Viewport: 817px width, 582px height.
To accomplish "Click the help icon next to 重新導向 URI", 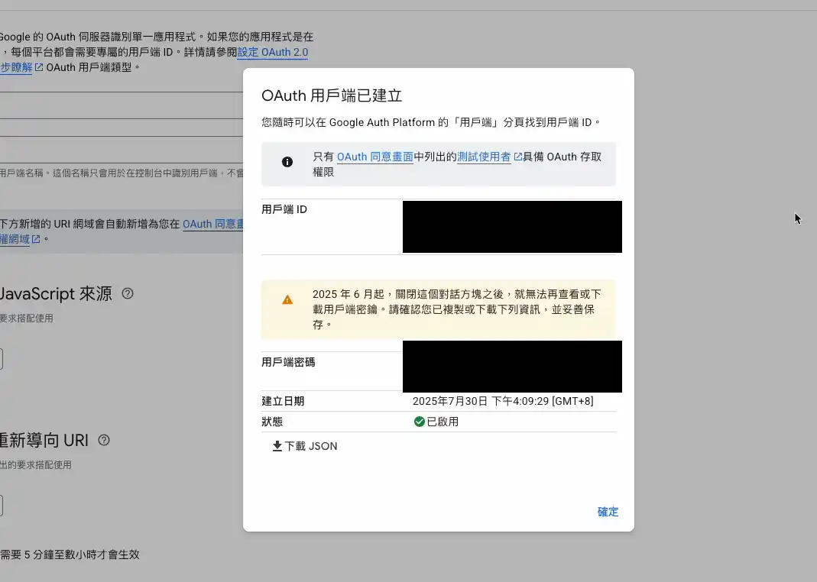I will point(104,441).
